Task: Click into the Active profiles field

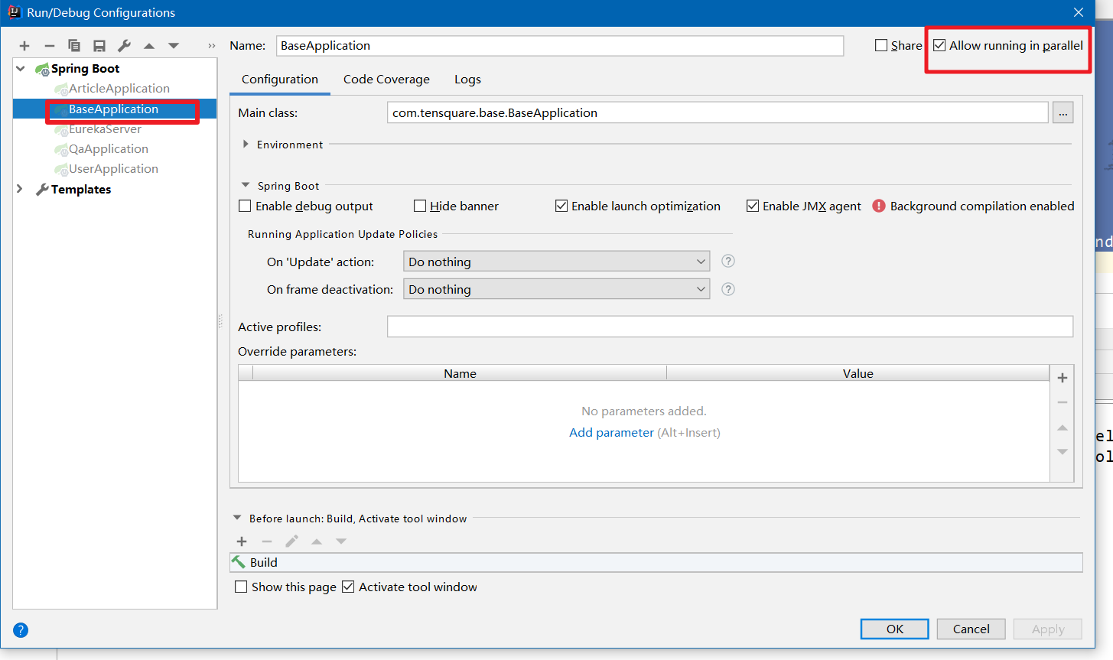Action: (x=730, y=327)
